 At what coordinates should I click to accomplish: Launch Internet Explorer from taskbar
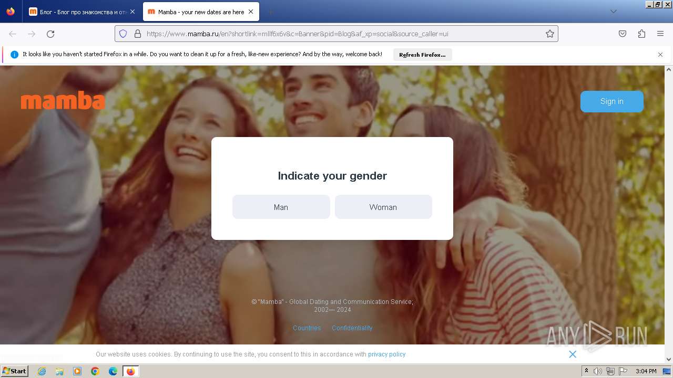click(42, 371)
